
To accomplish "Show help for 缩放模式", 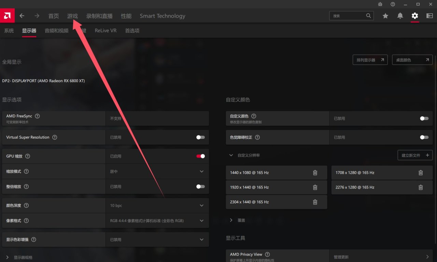I will point(26,171).
